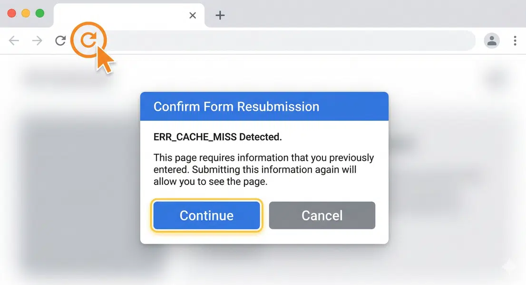Close the current browser tab

(x=193, y=15)
